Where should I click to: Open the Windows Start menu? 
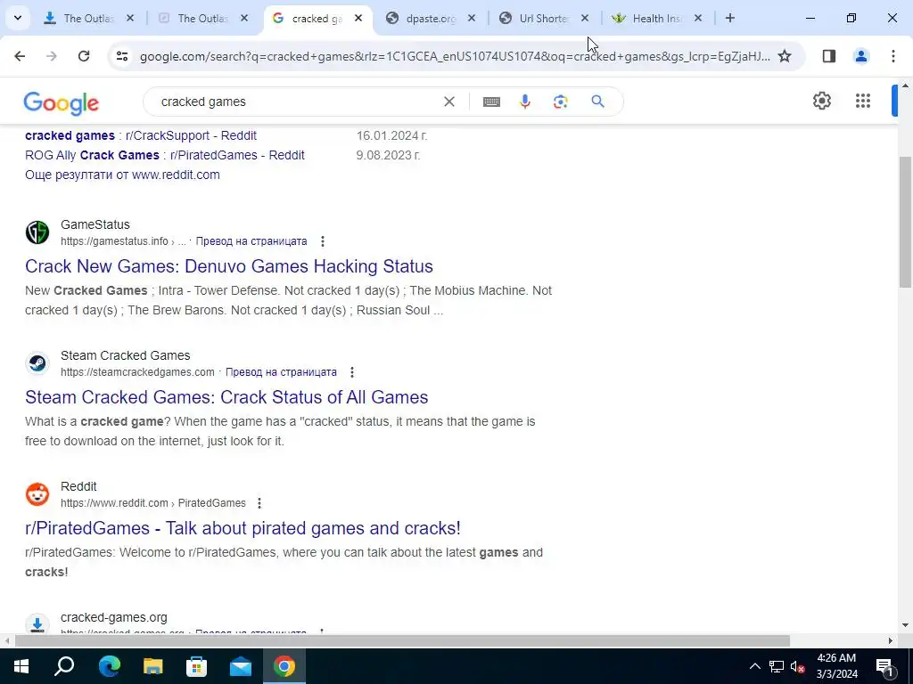(x=21, y=666)
